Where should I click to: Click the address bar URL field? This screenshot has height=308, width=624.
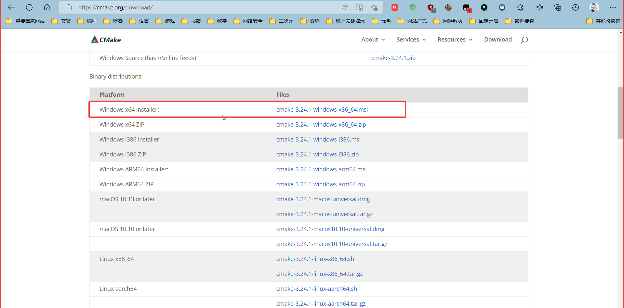tap(208, 7)
